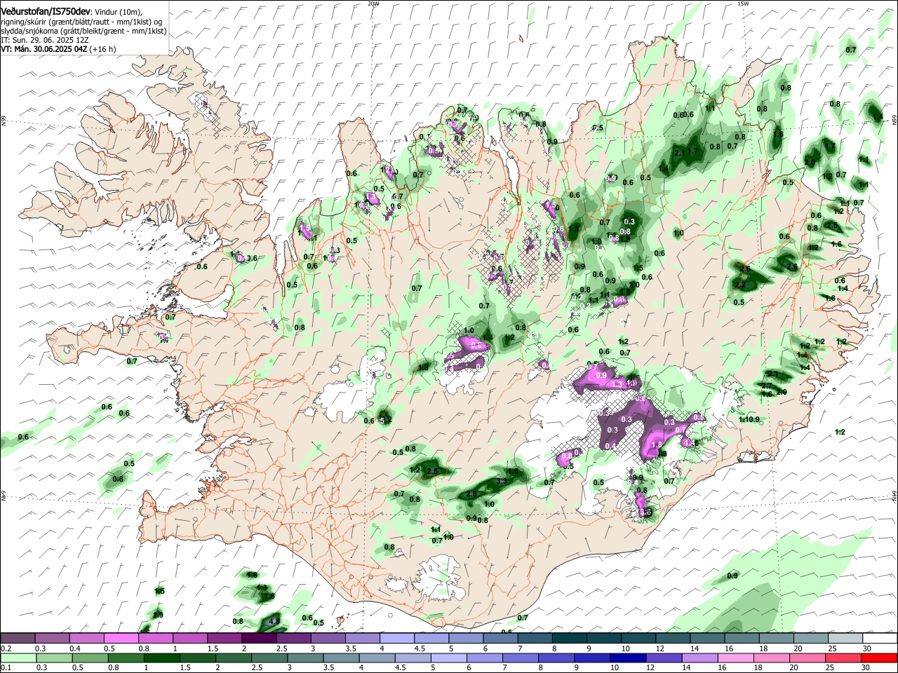Click the 20W longitude label
Viewport: 898px width, 673px height.
(373, 4)
